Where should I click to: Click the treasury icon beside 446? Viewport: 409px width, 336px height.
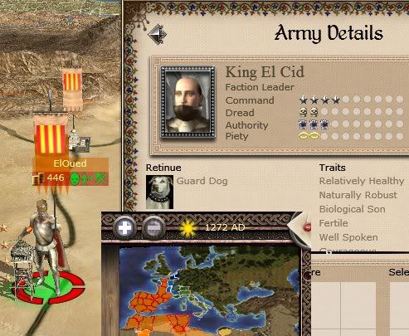coord(39,178)
